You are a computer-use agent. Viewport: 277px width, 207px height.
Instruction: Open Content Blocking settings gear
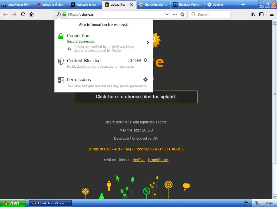145,60
